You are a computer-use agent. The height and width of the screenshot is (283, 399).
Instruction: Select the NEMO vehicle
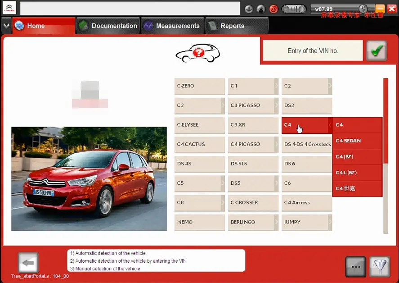point(200,222)
